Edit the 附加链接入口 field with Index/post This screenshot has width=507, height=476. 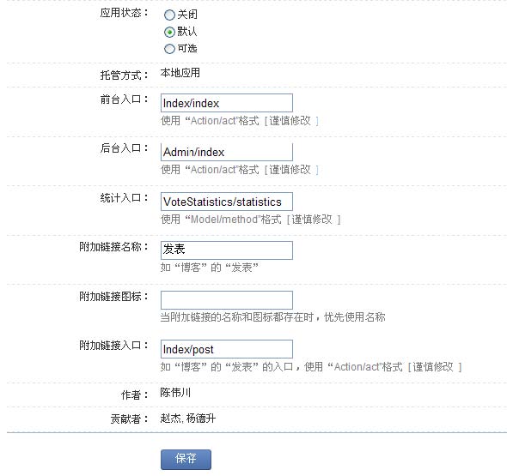[x=227, y=349]
